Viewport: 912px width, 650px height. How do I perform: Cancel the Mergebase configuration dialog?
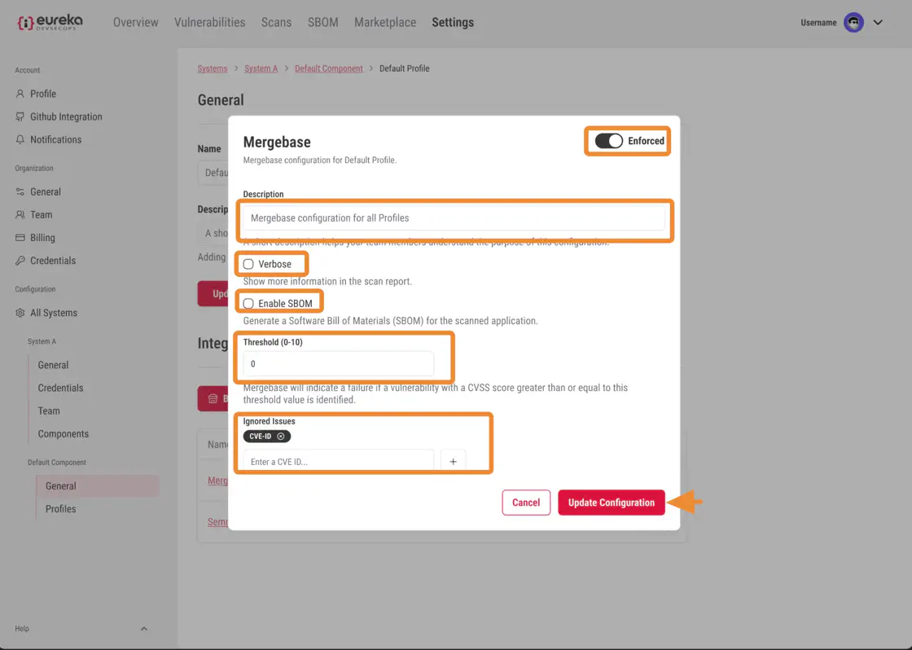(x=525, y=503)
